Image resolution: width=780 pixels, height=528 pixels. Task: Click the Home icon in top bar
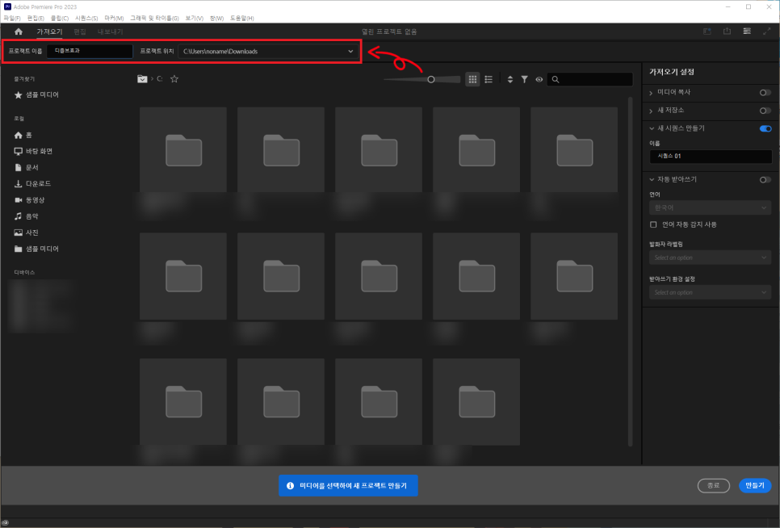(18, 31)
